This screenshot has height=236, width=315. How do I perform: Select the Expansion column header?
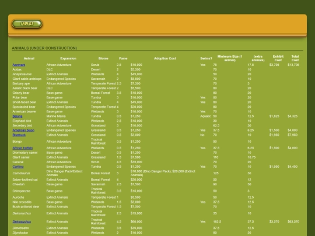coord(68,58)
